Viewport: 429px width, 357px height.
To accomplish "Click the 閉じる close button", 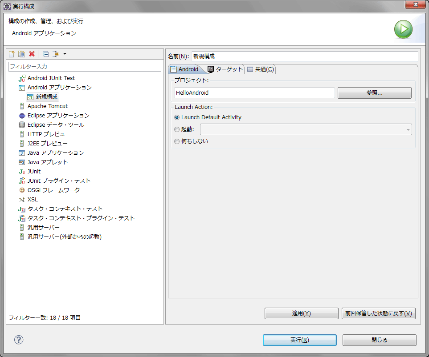I will click(x=380, y=340).
